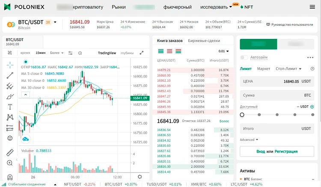The image size is (321, 187).
Task: Toggle the Автозайм switch
Action: pyautogui.click(x=244, y=57)
